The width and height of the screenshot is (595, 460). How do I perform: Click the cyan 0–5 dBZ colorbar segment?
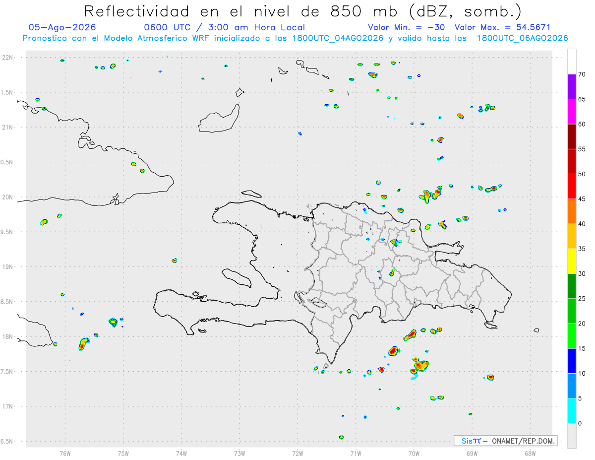tap(572, 411)
